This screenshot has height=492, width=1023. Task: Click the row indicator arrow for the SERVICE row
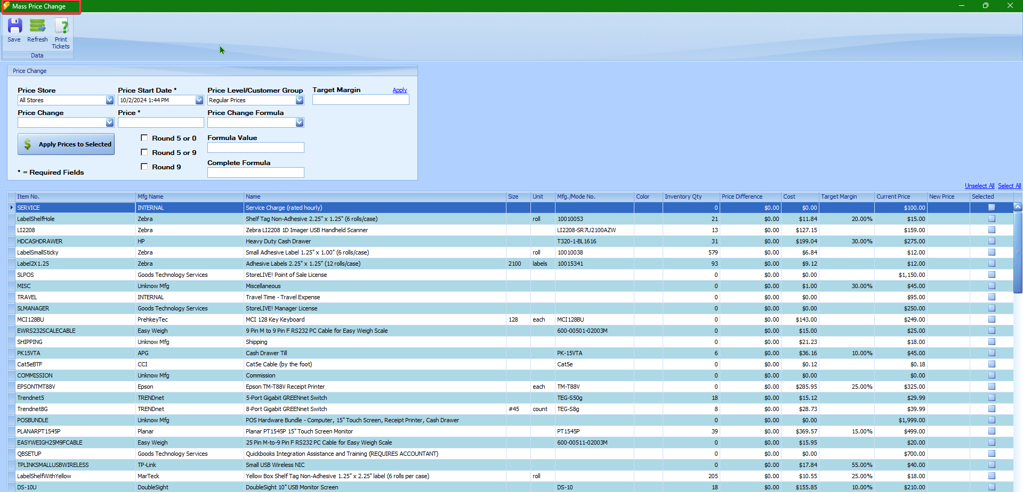pos(11,208)
